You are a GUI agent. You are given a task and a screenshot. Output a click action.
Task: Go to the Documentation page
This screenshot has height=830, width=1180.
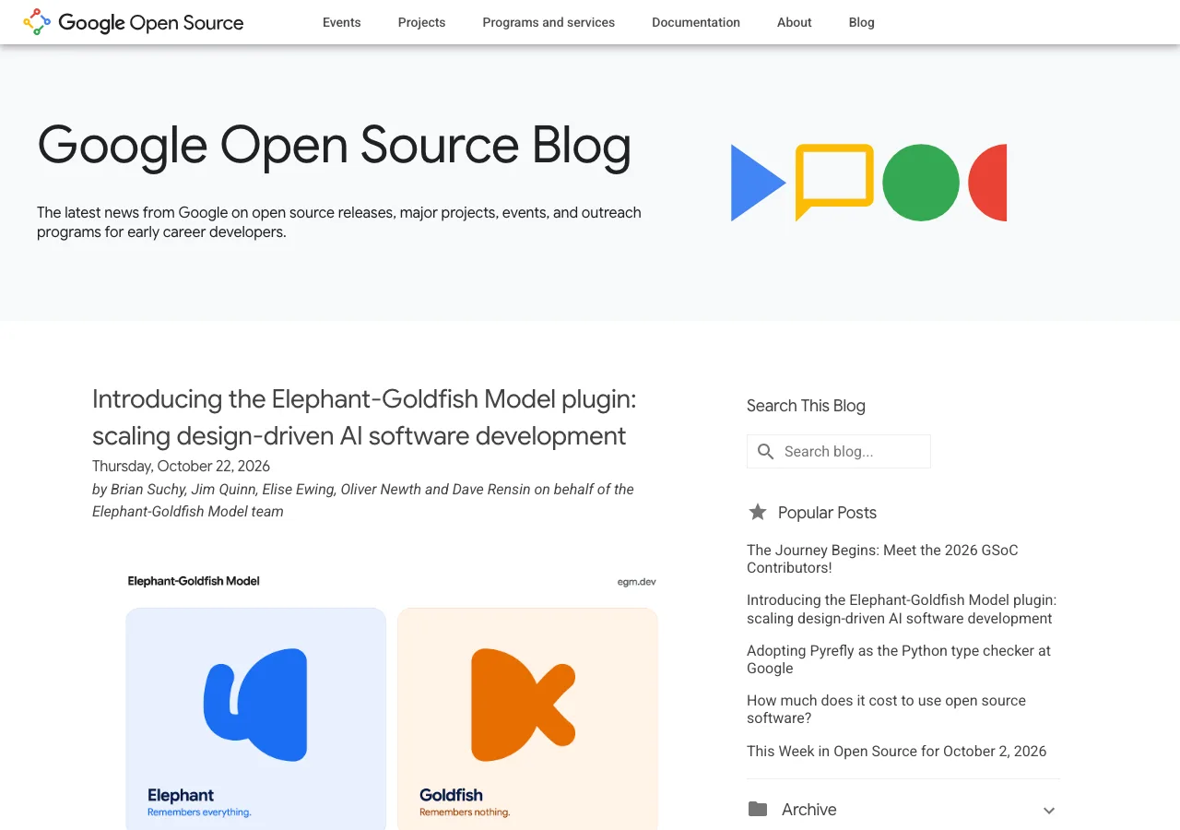(x=696, y=22)
